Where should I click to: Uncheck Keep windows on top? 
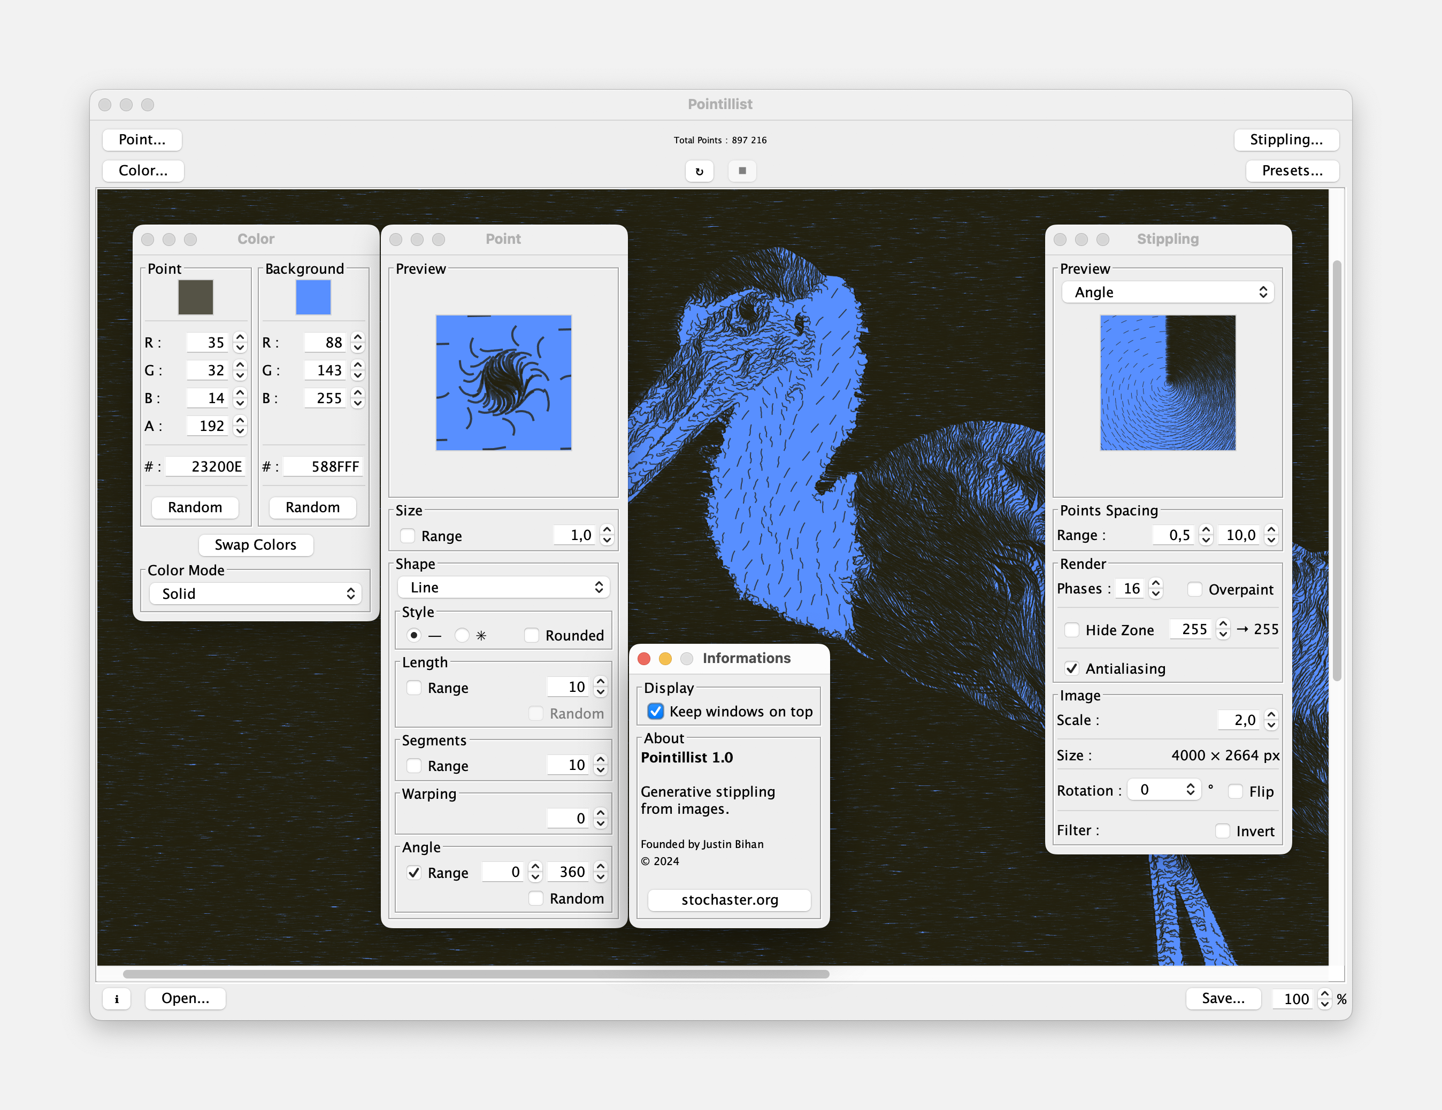point(656,712)
